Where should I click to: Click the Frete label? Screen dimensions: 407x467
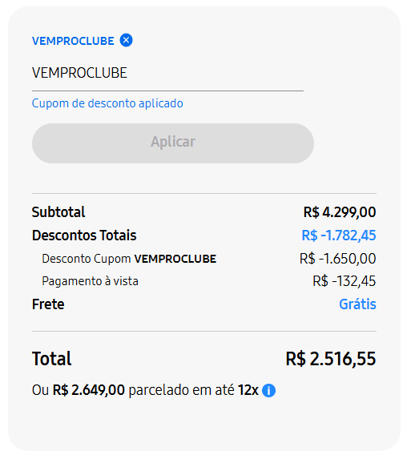pyautogui.click(x=48, y=304)
